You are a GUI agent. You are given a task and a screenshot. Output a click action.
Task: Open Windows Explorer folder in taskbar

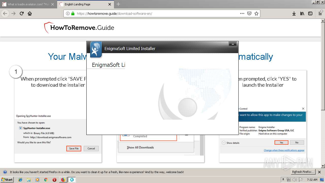pos(29,180)
